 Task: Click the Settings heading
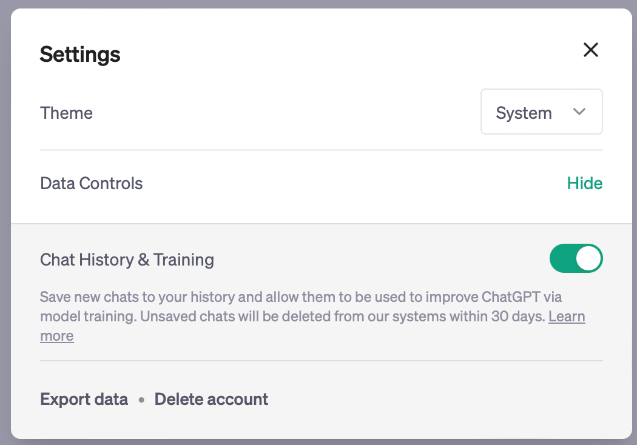click(x=80, y=55)
